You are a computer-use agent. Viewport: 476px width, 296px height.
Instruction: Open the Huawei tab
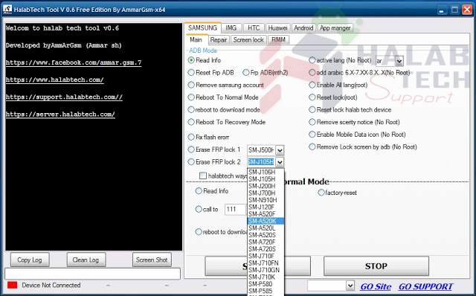[277, 28]
